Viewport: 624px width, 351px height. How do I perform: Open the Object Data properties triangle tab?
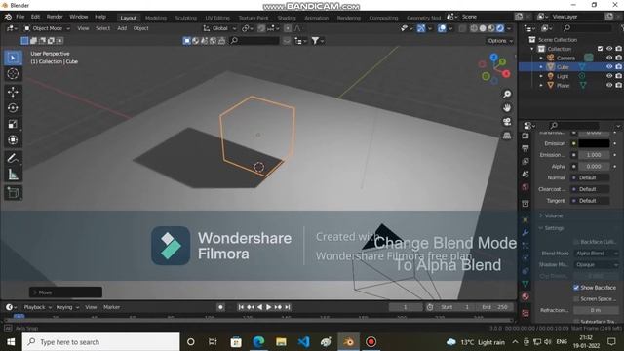coord(526,284)
